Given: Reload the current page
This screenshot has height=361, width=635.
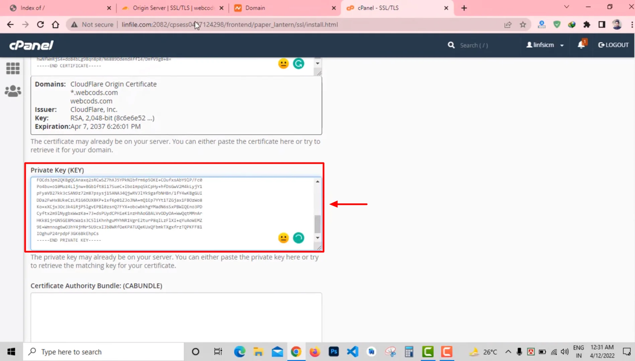Looking at the screenshot, I should click(40, 24).
